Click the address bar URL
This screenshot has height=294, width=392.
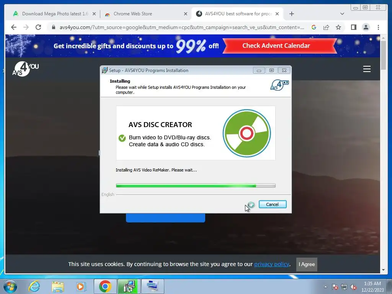(182, 27)
